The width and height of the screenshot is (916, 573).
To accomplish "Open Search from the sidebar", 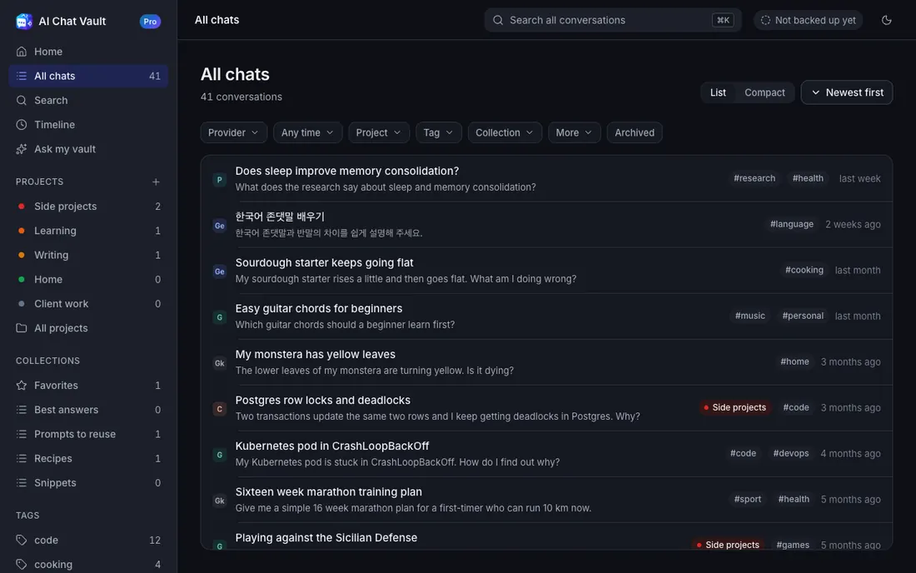I will click(88, 100).
